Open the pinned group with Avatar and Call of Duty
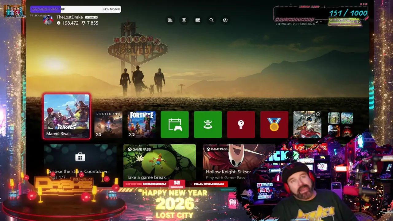The width and height of the screenshot is (393, 221). [x=340, y=125]
